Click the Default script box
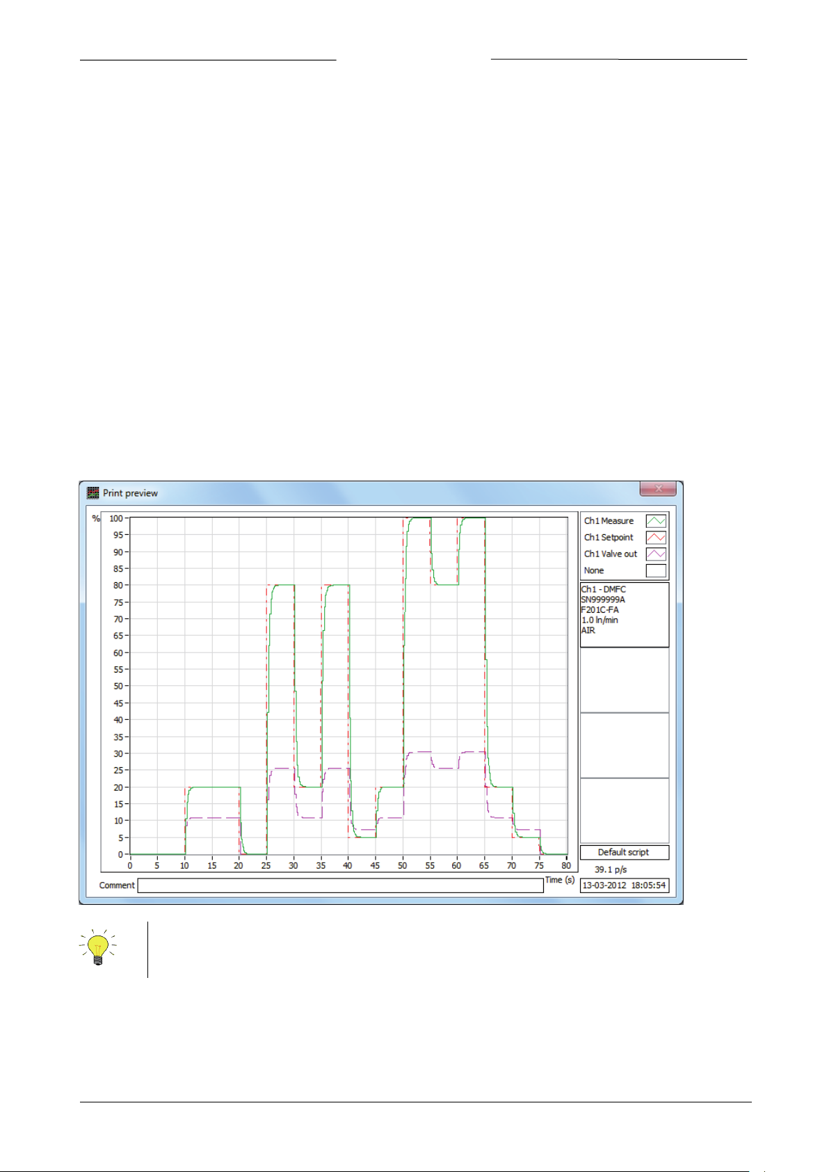 [625, 852]
